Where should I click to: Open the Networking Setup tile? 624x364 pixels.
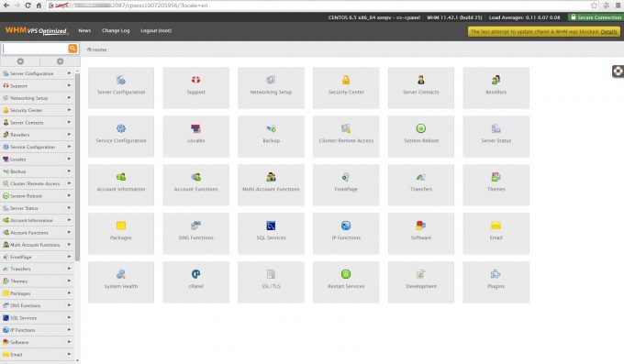[x=271, y=88]
